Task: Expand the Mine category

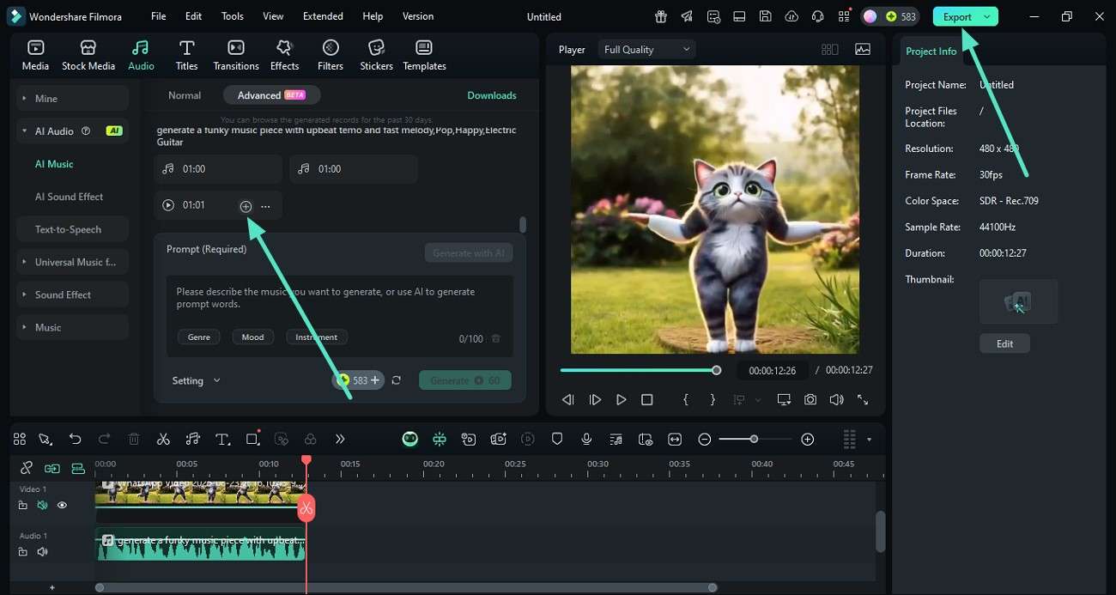Action: (x=72, y=99)
